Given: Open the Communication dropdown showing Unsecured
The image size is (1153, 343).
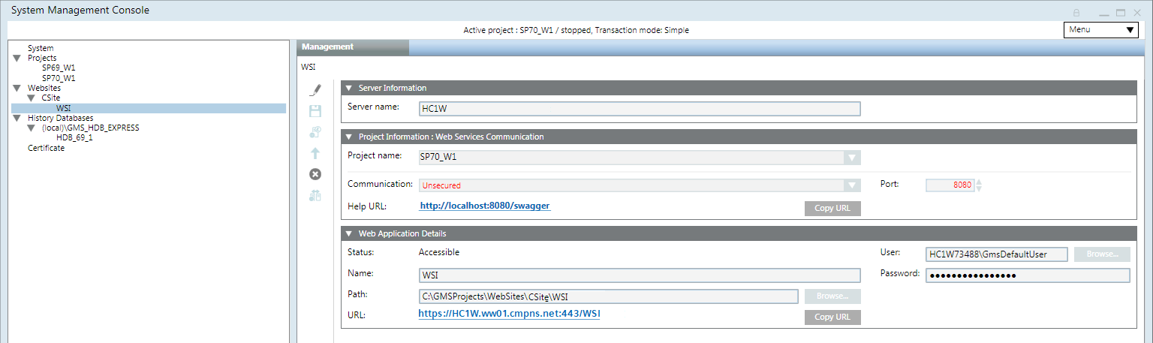Looking at the screenshot, I should pyautogui.click(x=851, y=185).
